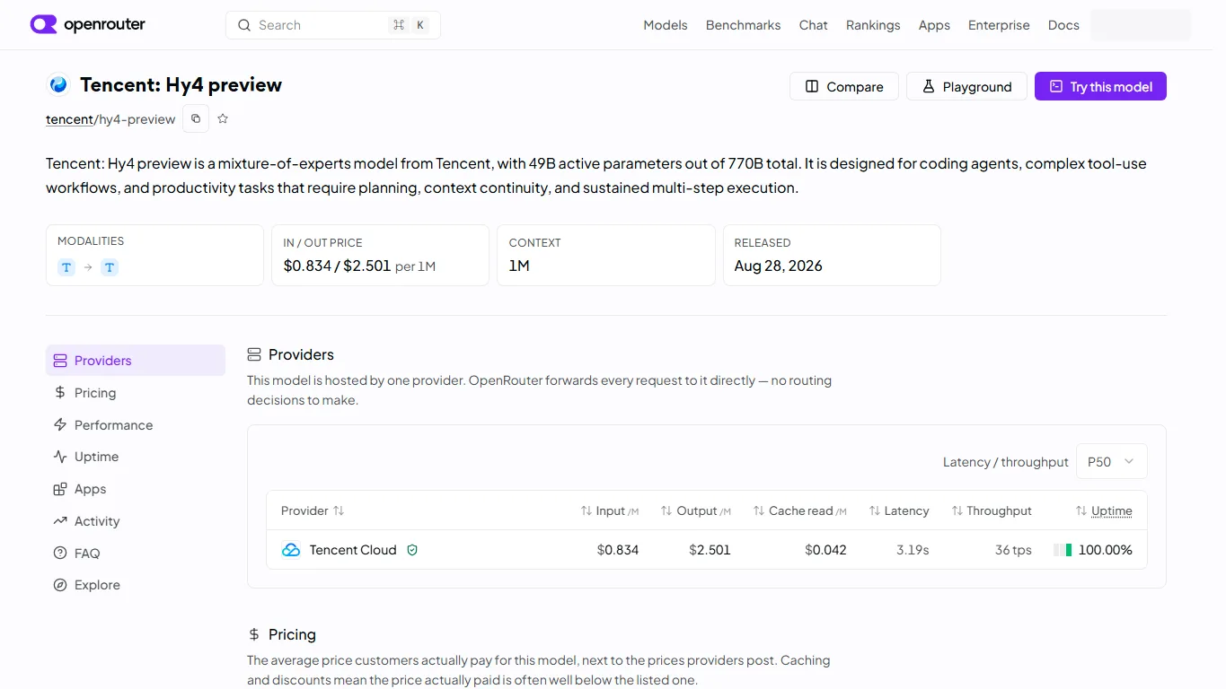Click the output text modality icon

tap(110, 267)
